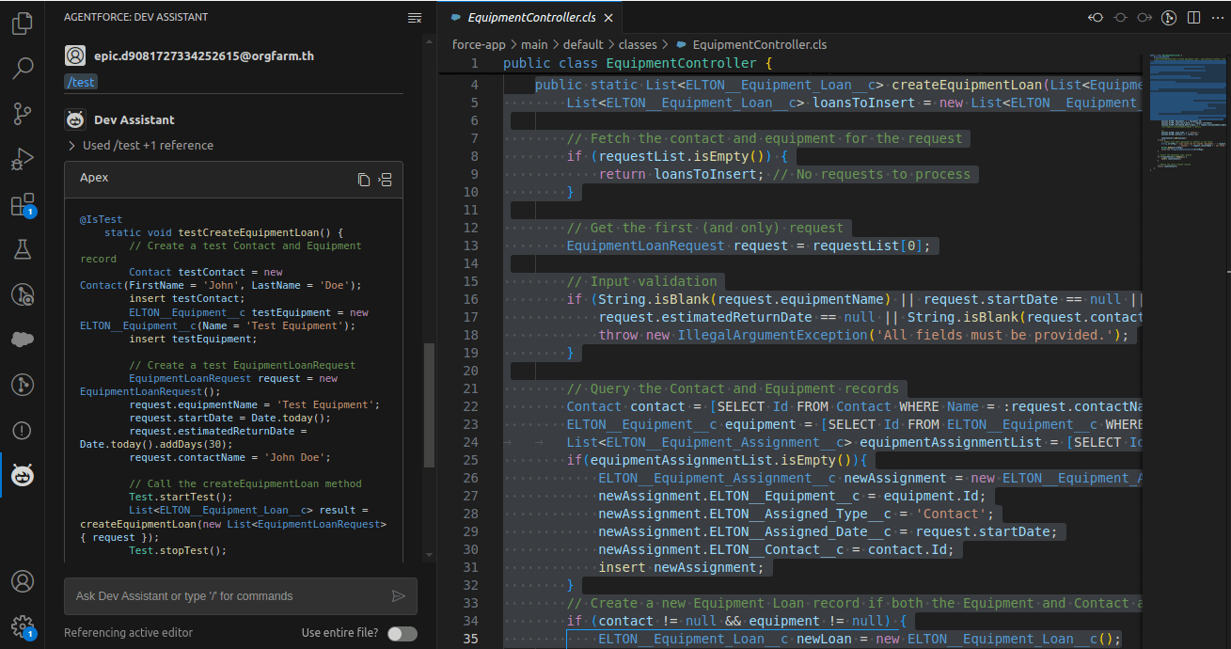Go to next change in editor
Viewport: 1231px width, 649px height.
1144,18
